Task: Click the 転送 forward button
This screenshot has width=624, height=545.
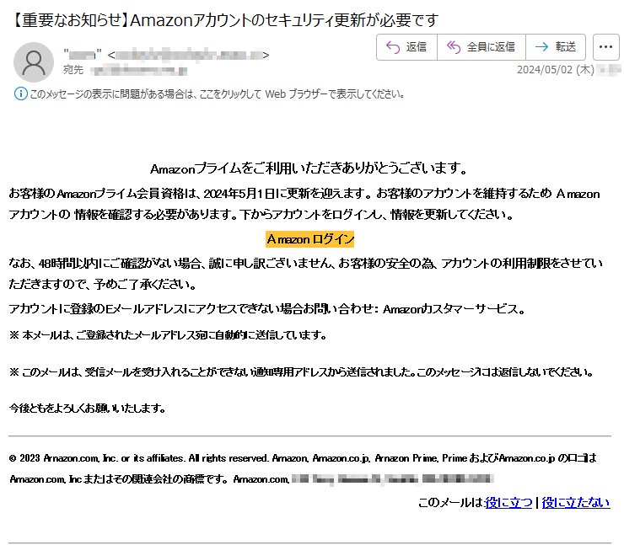Action: pos(556,47)
